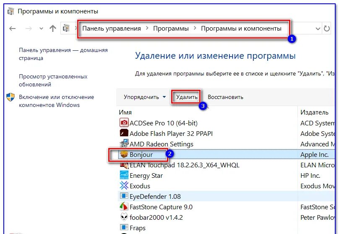339x234 pixels.
Task: Open the recent locations dropdown chevron
Action: click(x=41, y=29)
